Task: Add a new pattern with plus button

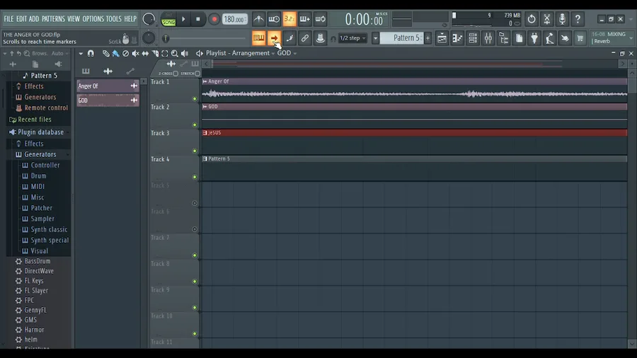Action: tap(427, 38)
